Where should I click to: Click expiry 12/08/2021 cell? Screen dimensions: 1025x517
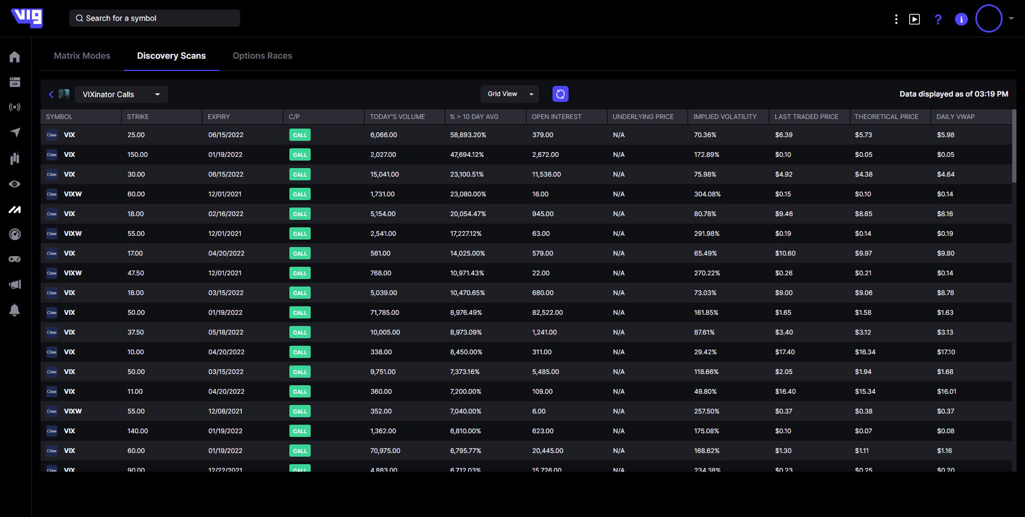click(x=225, y=411)
